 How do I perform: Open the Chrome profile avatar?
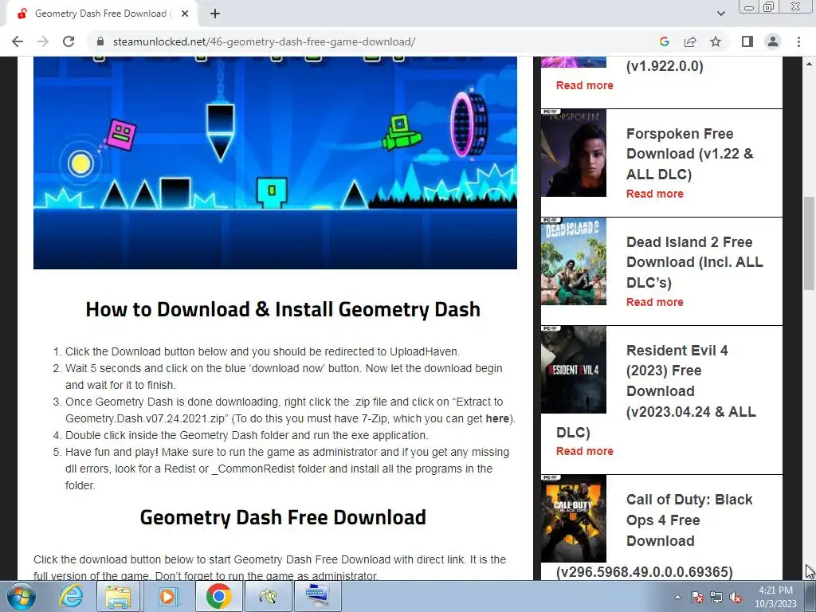[x=773, y=41]
